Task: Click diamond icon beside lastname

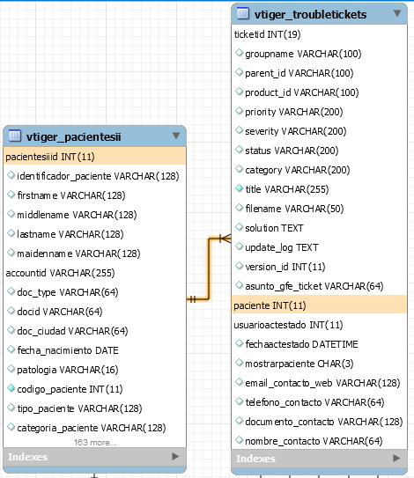Action: click(11, 233)
